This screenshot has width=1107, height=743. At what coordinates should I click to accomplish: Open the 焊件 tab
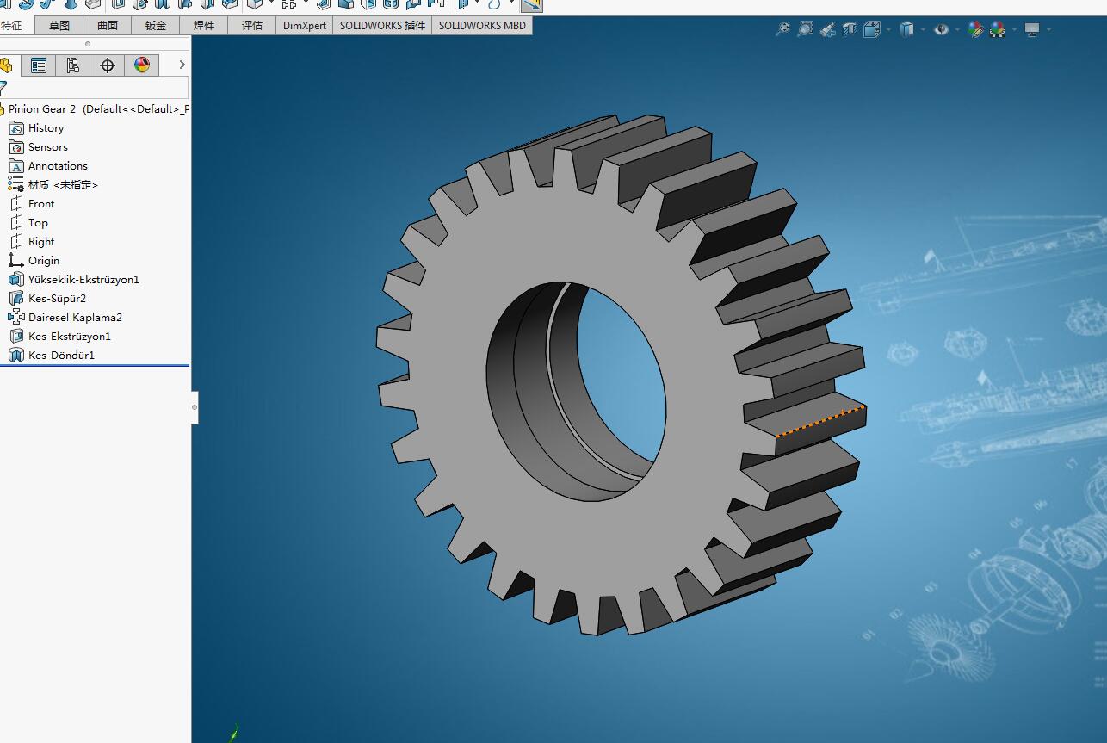pos(204,25)
